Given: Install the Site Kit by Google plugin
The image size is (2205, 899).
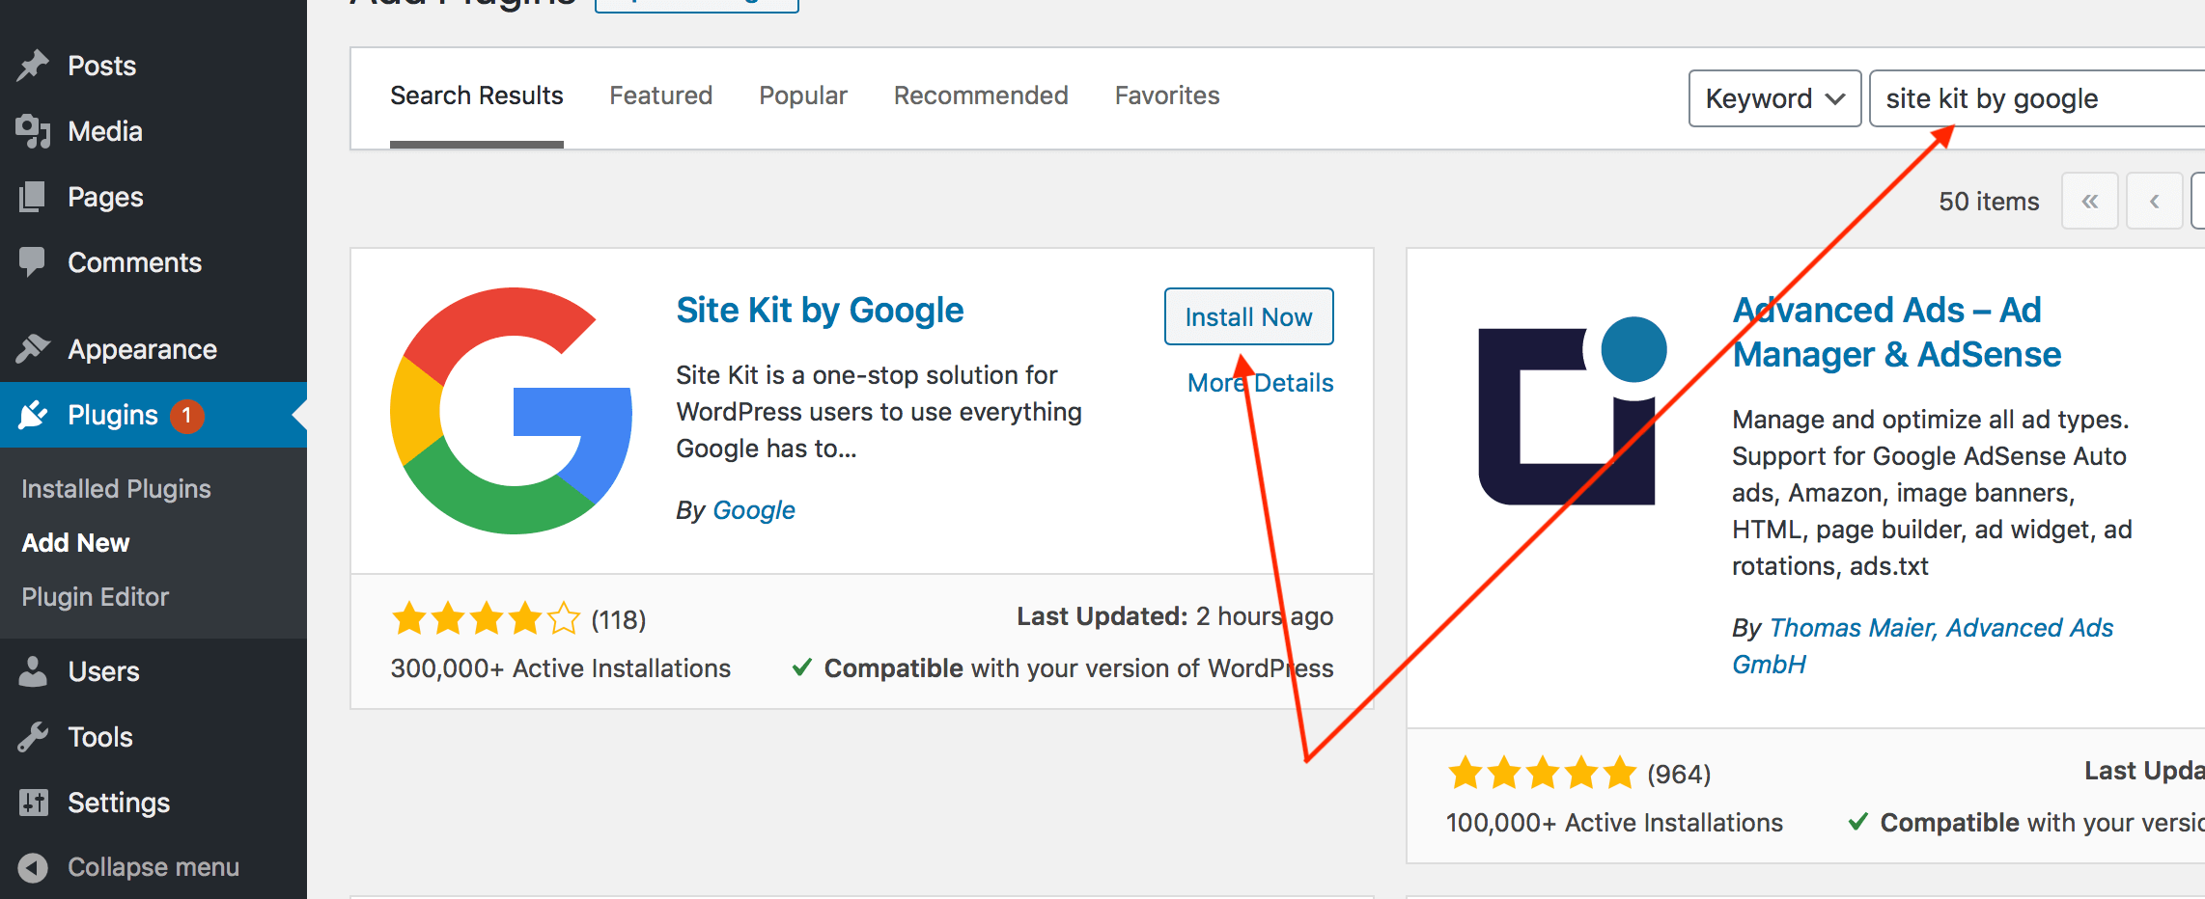Looking at the screenshot, I should pyautogui.click(x=1247, y=316).
